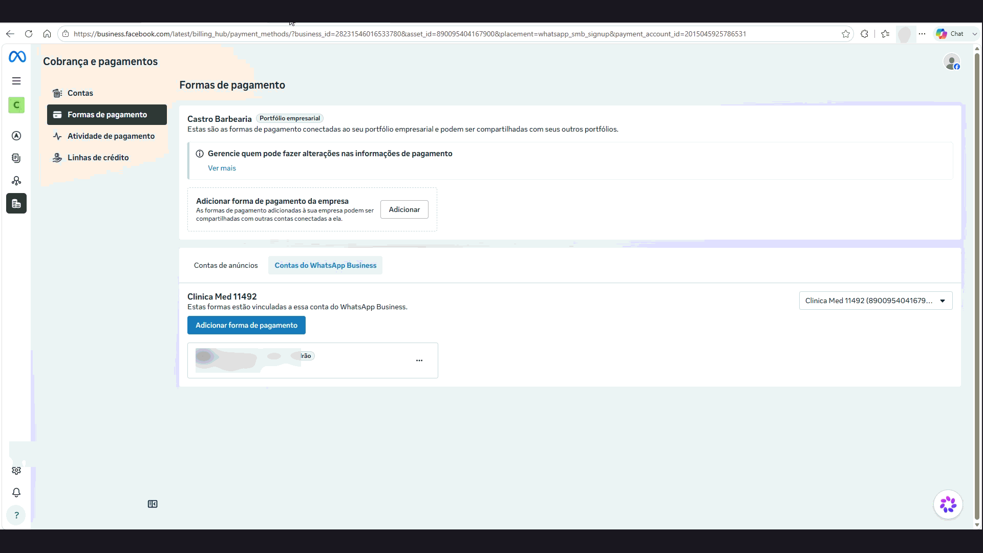Open the hamburger menu in left rail
The image size is (983, 553).
[x=16, y=81]
